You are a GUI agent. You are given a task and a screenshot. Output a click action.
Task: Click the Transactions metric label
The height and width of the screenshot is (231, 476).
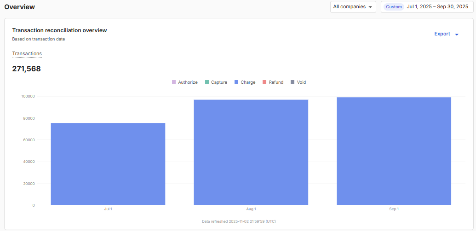click(x=27, y=54)
